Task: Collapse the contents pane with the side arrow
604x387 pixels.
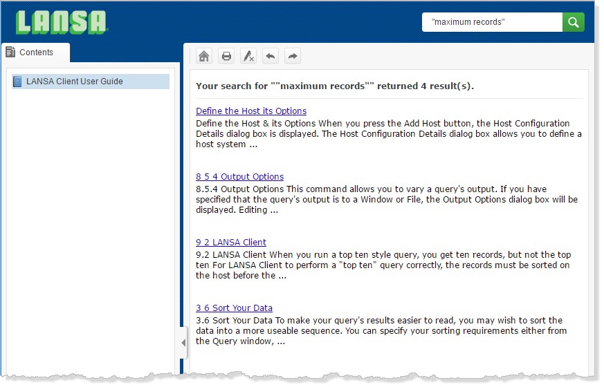Action: pyautogui.click(x=184, y=342)
